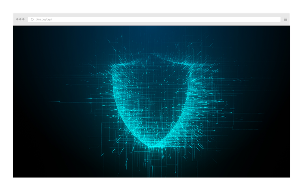Open the hamburger menu icon
Screen dimensions: 303x194
[285, 19]
